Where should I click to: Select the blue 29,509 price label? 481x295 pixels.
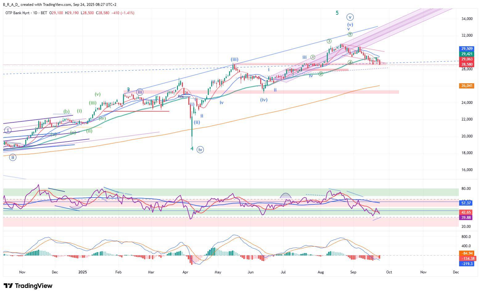(467, 49)
